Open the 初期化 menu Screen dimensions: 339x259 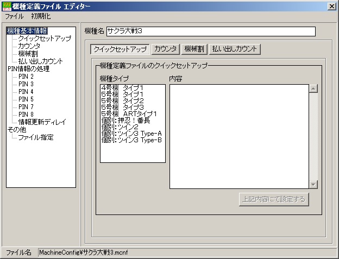click(x=41, y=16)
